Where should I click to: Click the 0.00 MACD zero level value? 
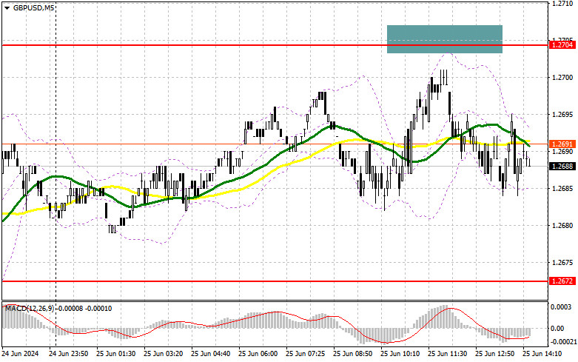pyautogui.click(x=559, y=328)
